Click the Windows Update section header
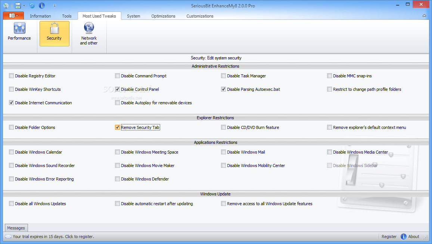Image resolution: width=432 pixels, height=244 pixels. coord(215,194)
